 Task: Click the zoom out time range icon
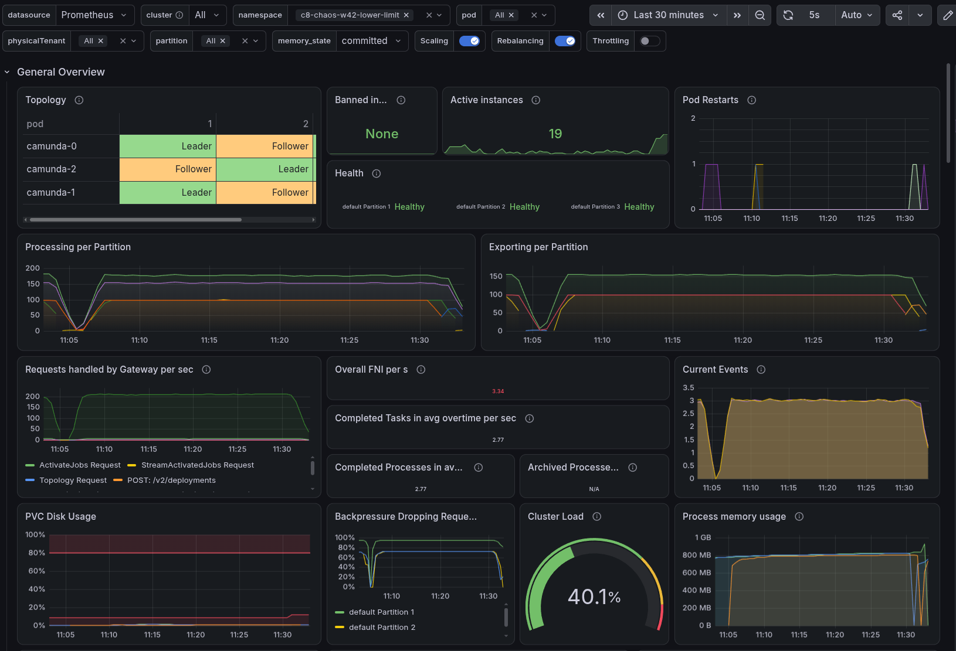tap(760, 15)
